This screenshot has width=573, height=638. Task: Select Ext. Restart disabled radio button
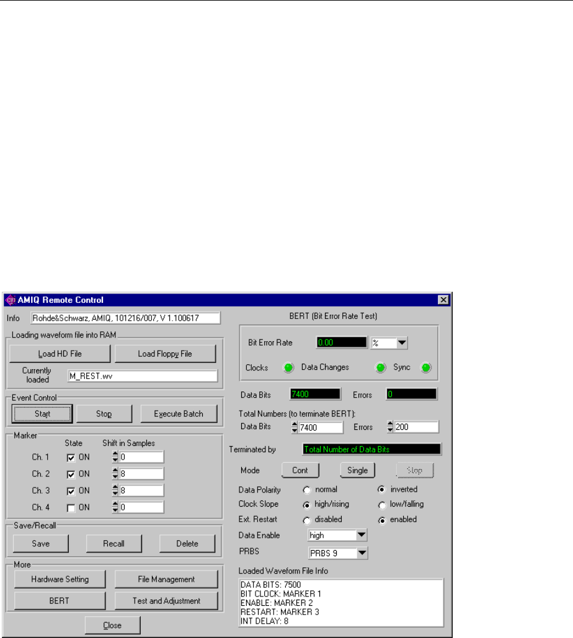pyautogui.click(x=307, y=520)
